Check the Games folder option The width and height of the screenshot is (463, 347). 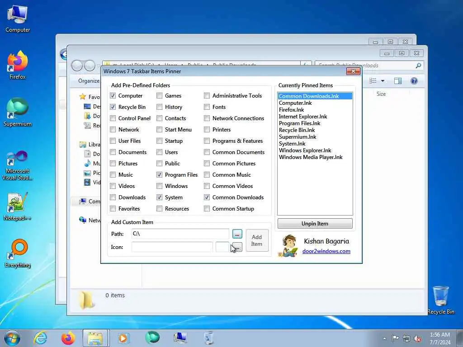tap(160, 96)
